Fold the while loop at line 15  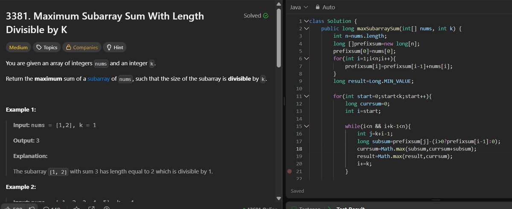[x=305, y=126]
